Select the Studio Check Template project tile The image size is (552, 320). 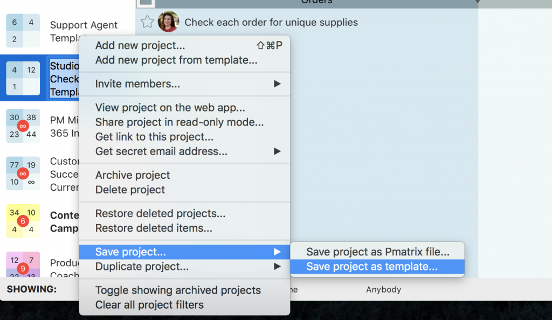click(23, 78)
